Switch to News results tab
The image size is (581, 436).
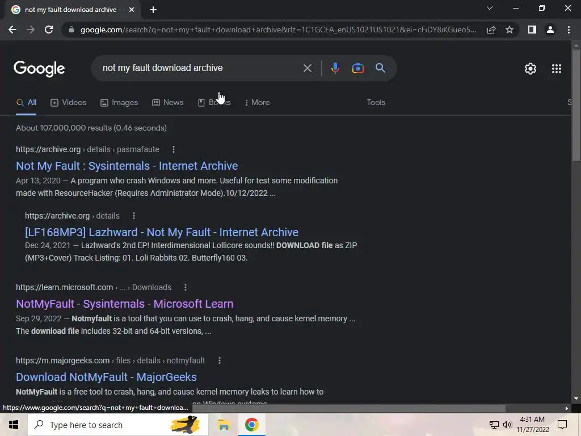pos(167,103)
